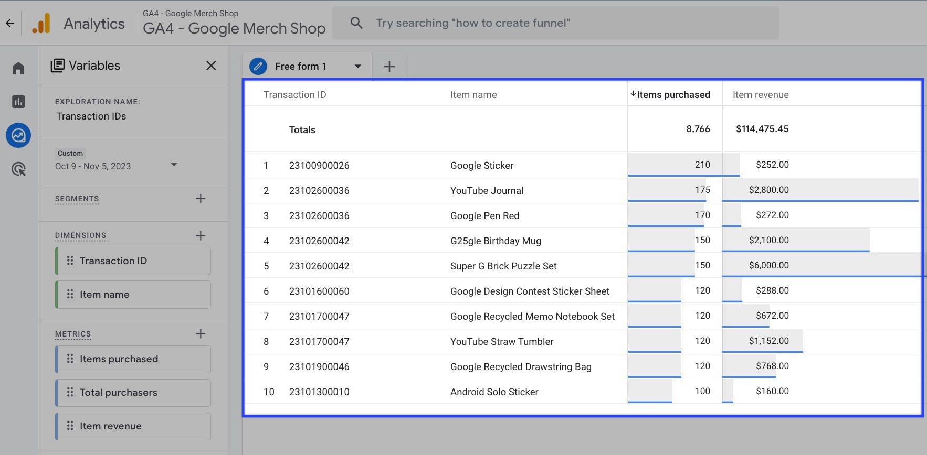
Task: Open the Free form 1 tab dropdown
Action: tap(358, 67)
